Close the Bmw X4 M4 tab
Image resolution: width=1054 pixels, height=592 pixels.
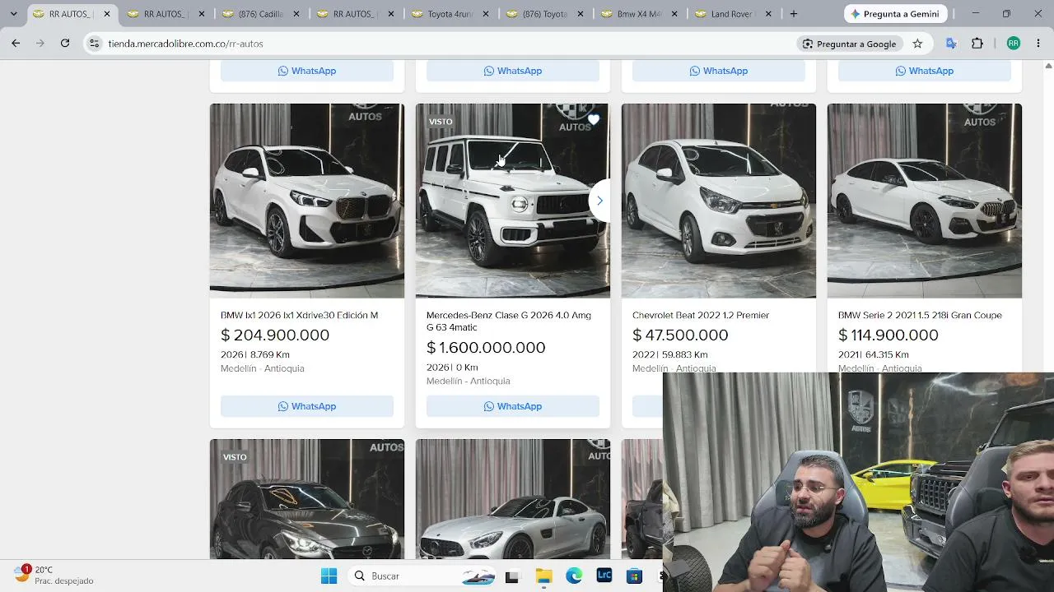(x=674, y=14)
